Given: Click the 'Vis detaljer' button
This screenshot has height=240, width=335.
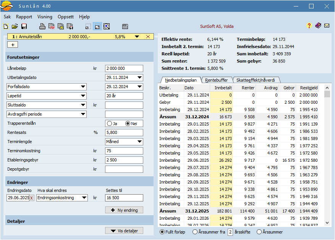Looking at the screenshot, I should point(124,231).
